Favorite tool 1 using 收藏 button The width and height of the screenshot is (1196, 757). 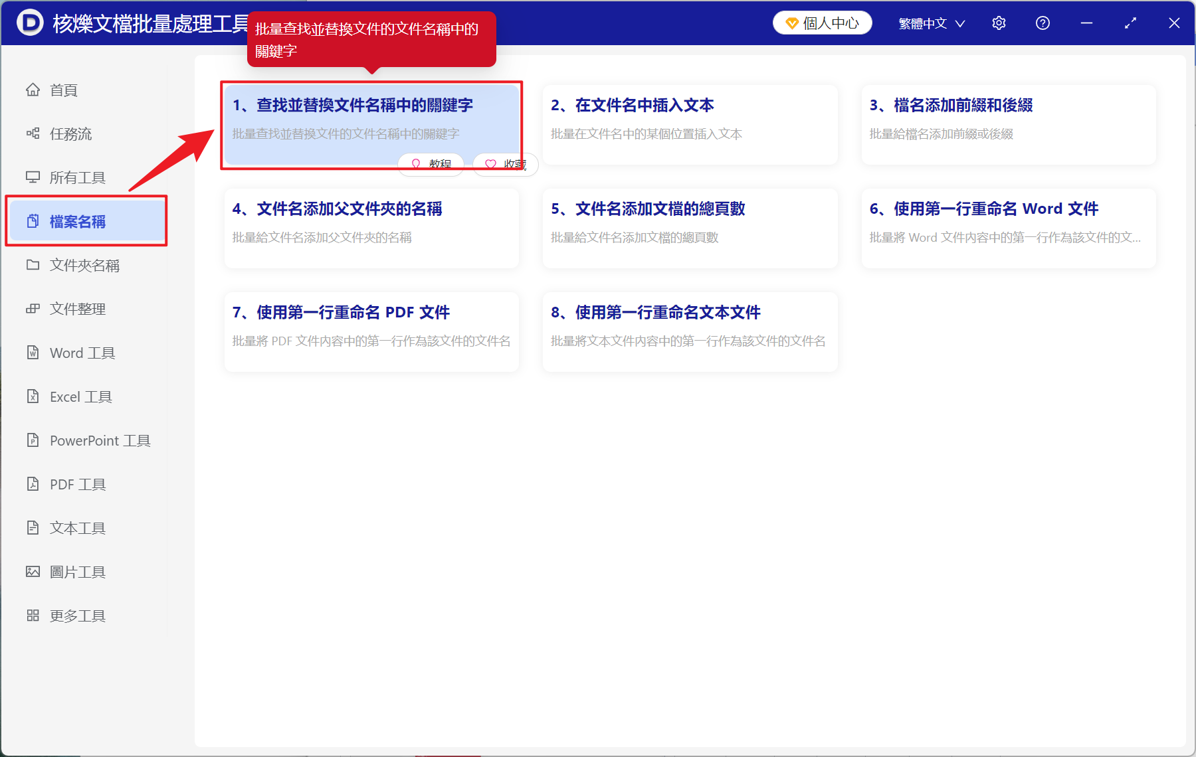click(x=505, y=164)
